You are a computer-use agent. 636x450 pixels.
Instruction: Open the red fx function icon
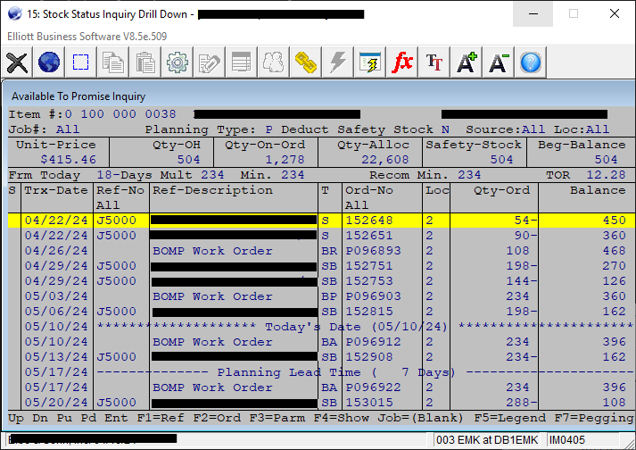coord(402,62)
